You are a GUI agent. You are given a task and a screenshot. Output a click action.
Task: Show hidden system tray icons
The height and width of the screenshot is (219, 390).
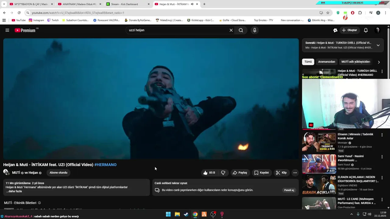tap(351, 214)
